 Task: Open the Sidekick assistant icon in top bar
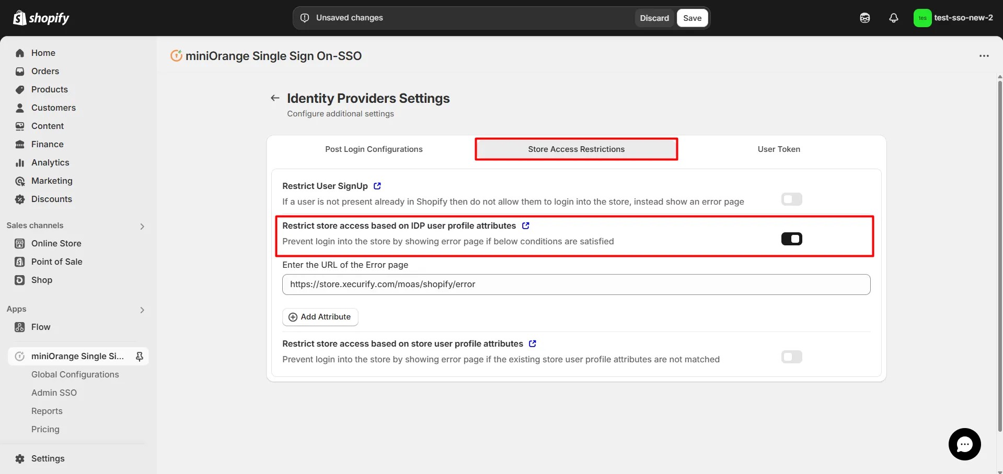(x=865, y=18)
